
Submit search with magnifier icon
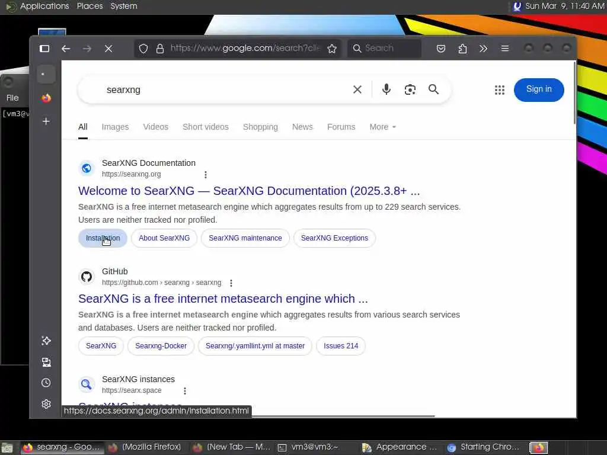(x=433, y=89)
